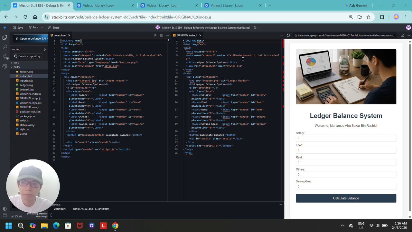Click the Saving Goal input field
412x232 pixels.
click(x=346, y=187)
